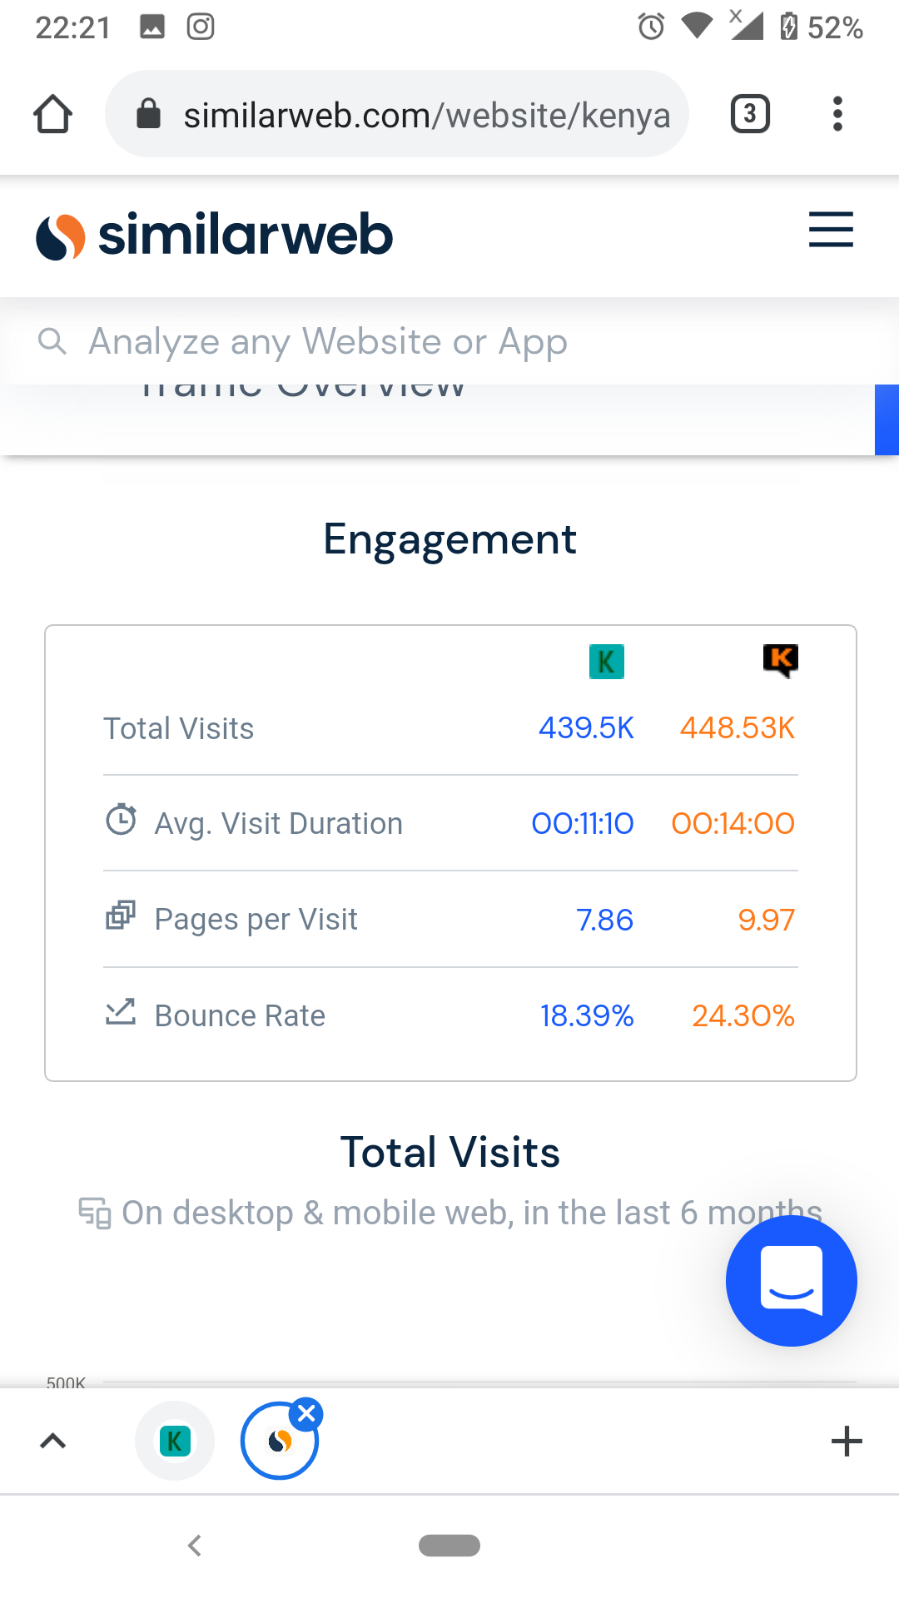Open the Similarweb hamburger menu
The image size is (899, 1598).
[831, 230]
